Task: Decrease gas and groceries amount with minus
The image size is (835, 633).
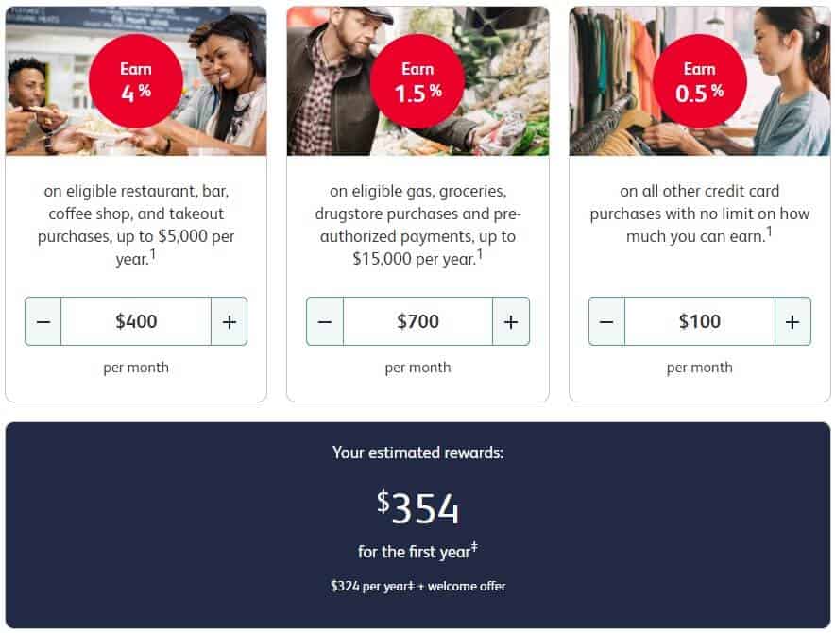Action: click(325, 321)
